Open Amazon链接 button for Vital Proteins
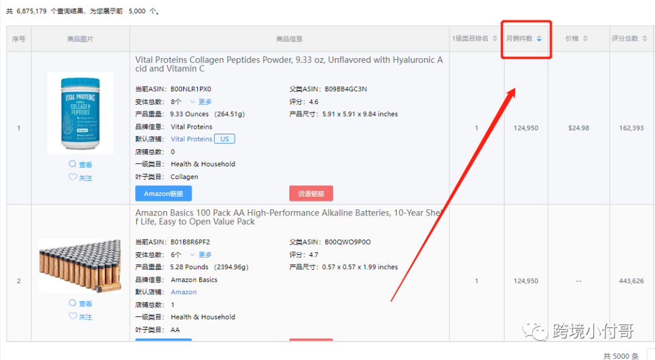Viewport: 655px width, 360px height. click(x=163, y=194)
